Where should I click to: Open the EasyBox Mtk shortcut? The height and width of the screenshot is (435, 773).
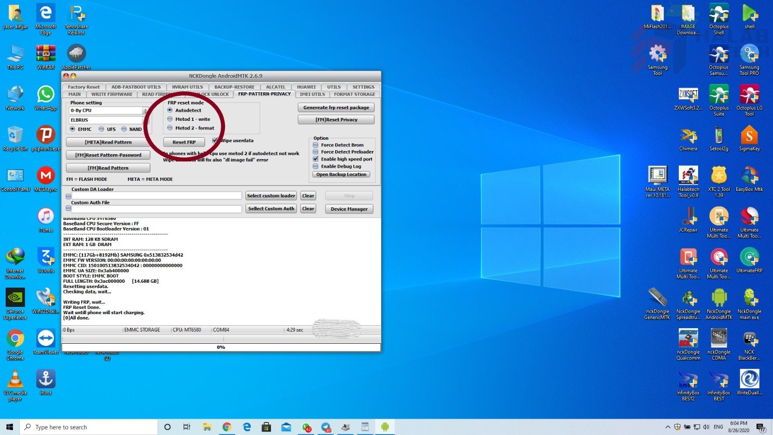click(x=749, y=179)
